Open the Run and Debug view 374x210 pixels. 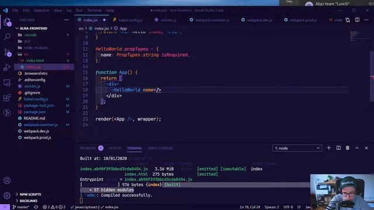pos(7,68)
